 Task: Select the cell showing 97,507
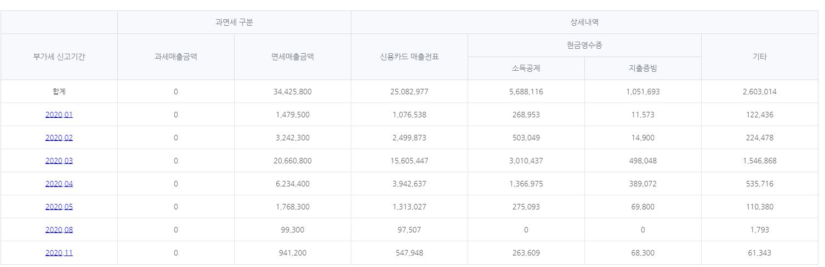[409, 230]
